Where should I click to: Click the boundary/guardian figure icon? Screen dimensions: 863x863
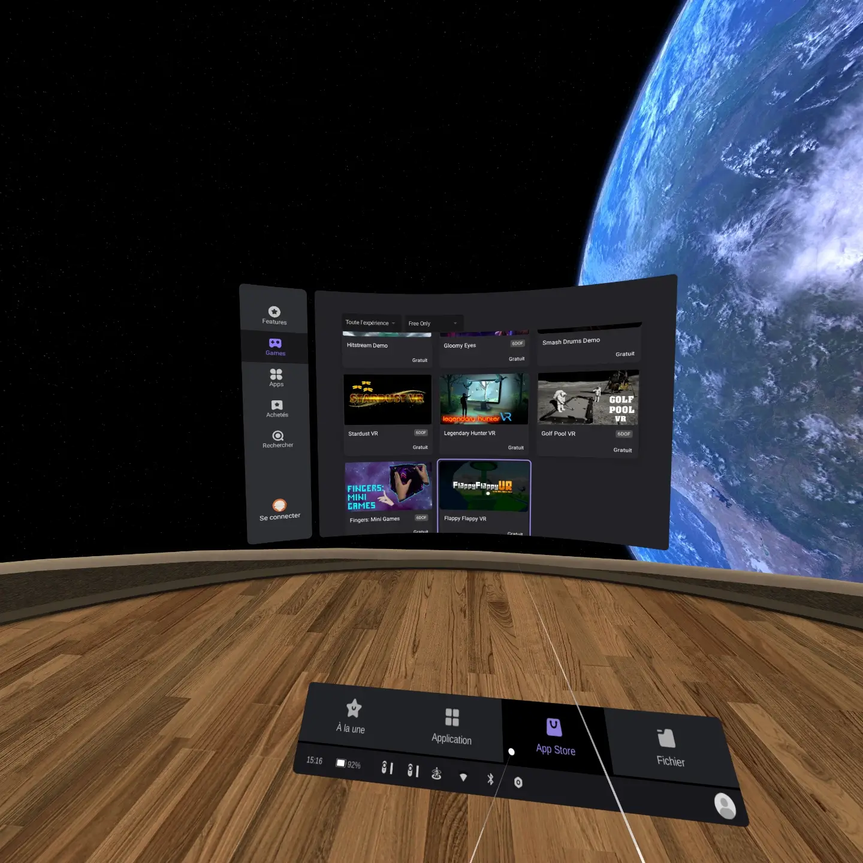436,774
